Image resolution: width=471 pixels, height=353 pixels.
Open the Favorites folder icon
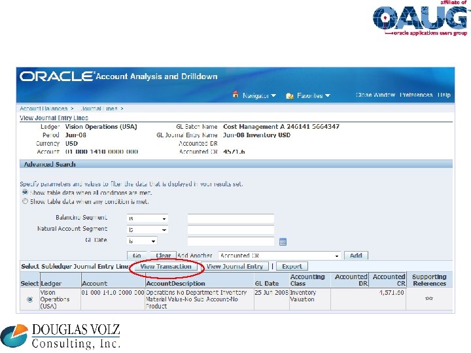click(x=290, y=95)
